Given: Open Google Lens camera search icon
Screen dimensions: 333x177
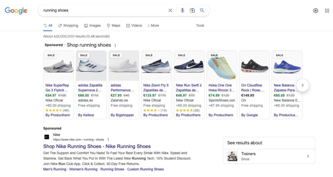Looking at the screenshot, I should click(192, 10).
